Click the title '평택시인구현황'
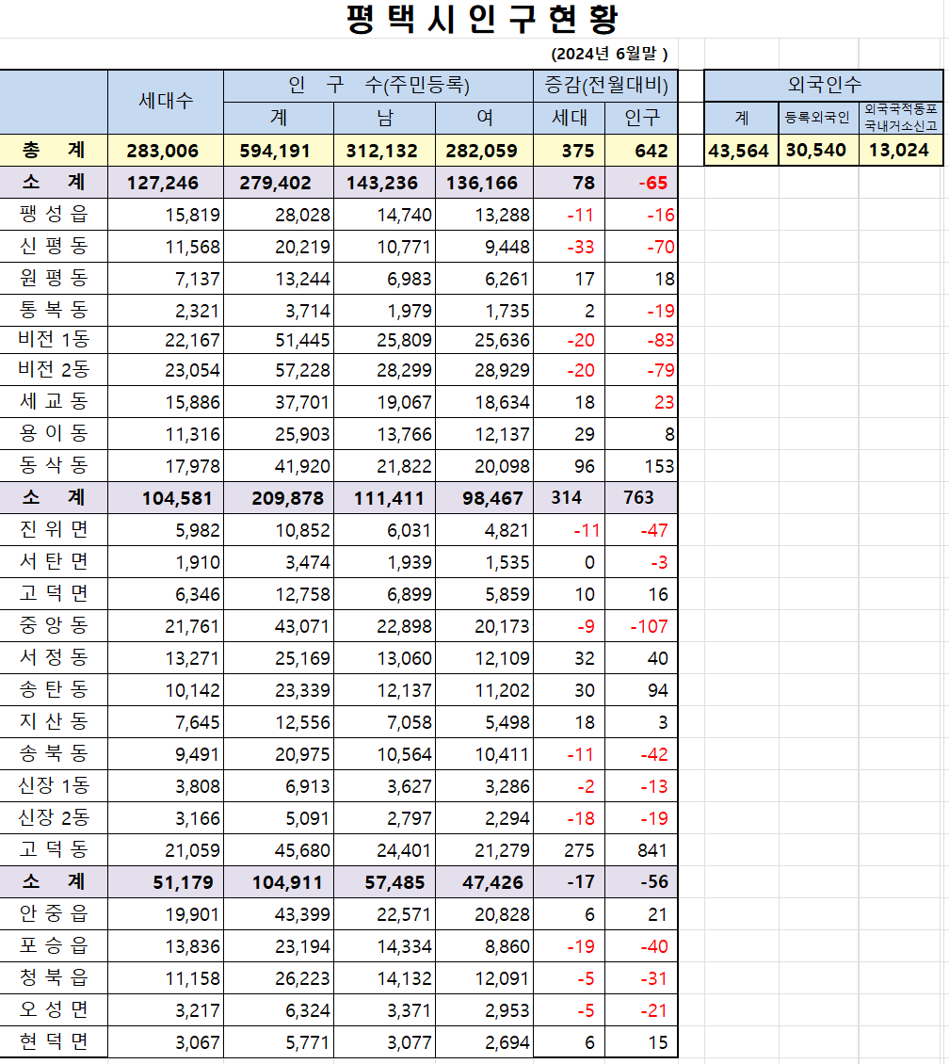Viewport: 949px width, 1064px height. click(482, 19)
